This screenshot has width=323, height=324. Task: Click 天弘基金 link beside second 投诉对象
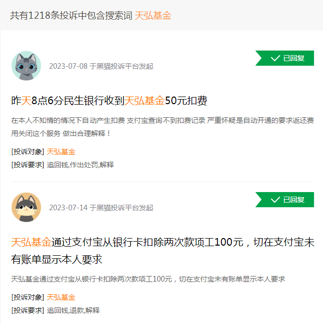pyautogui.click(x=61, y=298)
